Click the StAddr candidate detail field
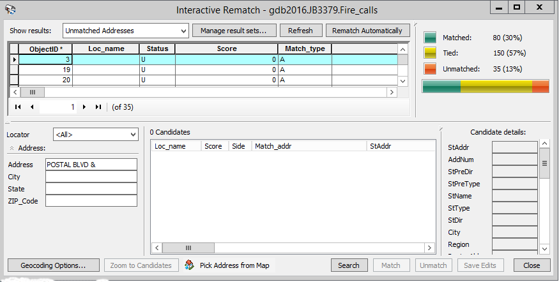Image resolution: width=559 pixels, height=282 pixels. pyautogui.click(x=515, y=147)
